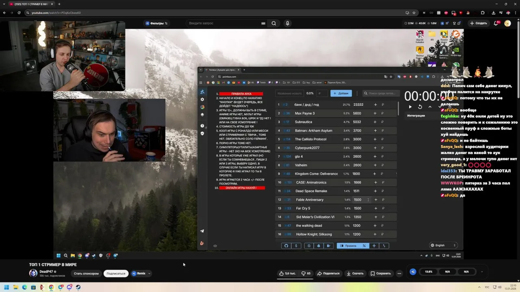Open a new browser tab
520x292 pixels.
coord(59,4)
